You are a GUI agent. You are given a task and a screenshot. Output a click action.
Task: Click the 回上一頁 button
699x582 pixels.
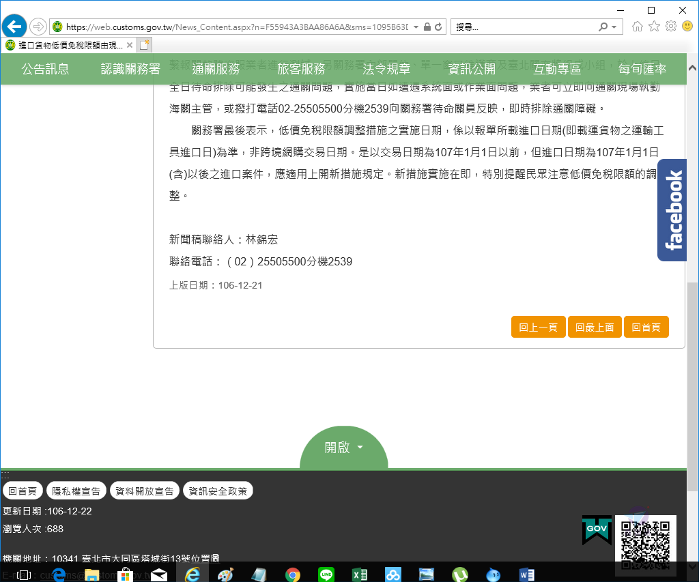coord(538,327)
